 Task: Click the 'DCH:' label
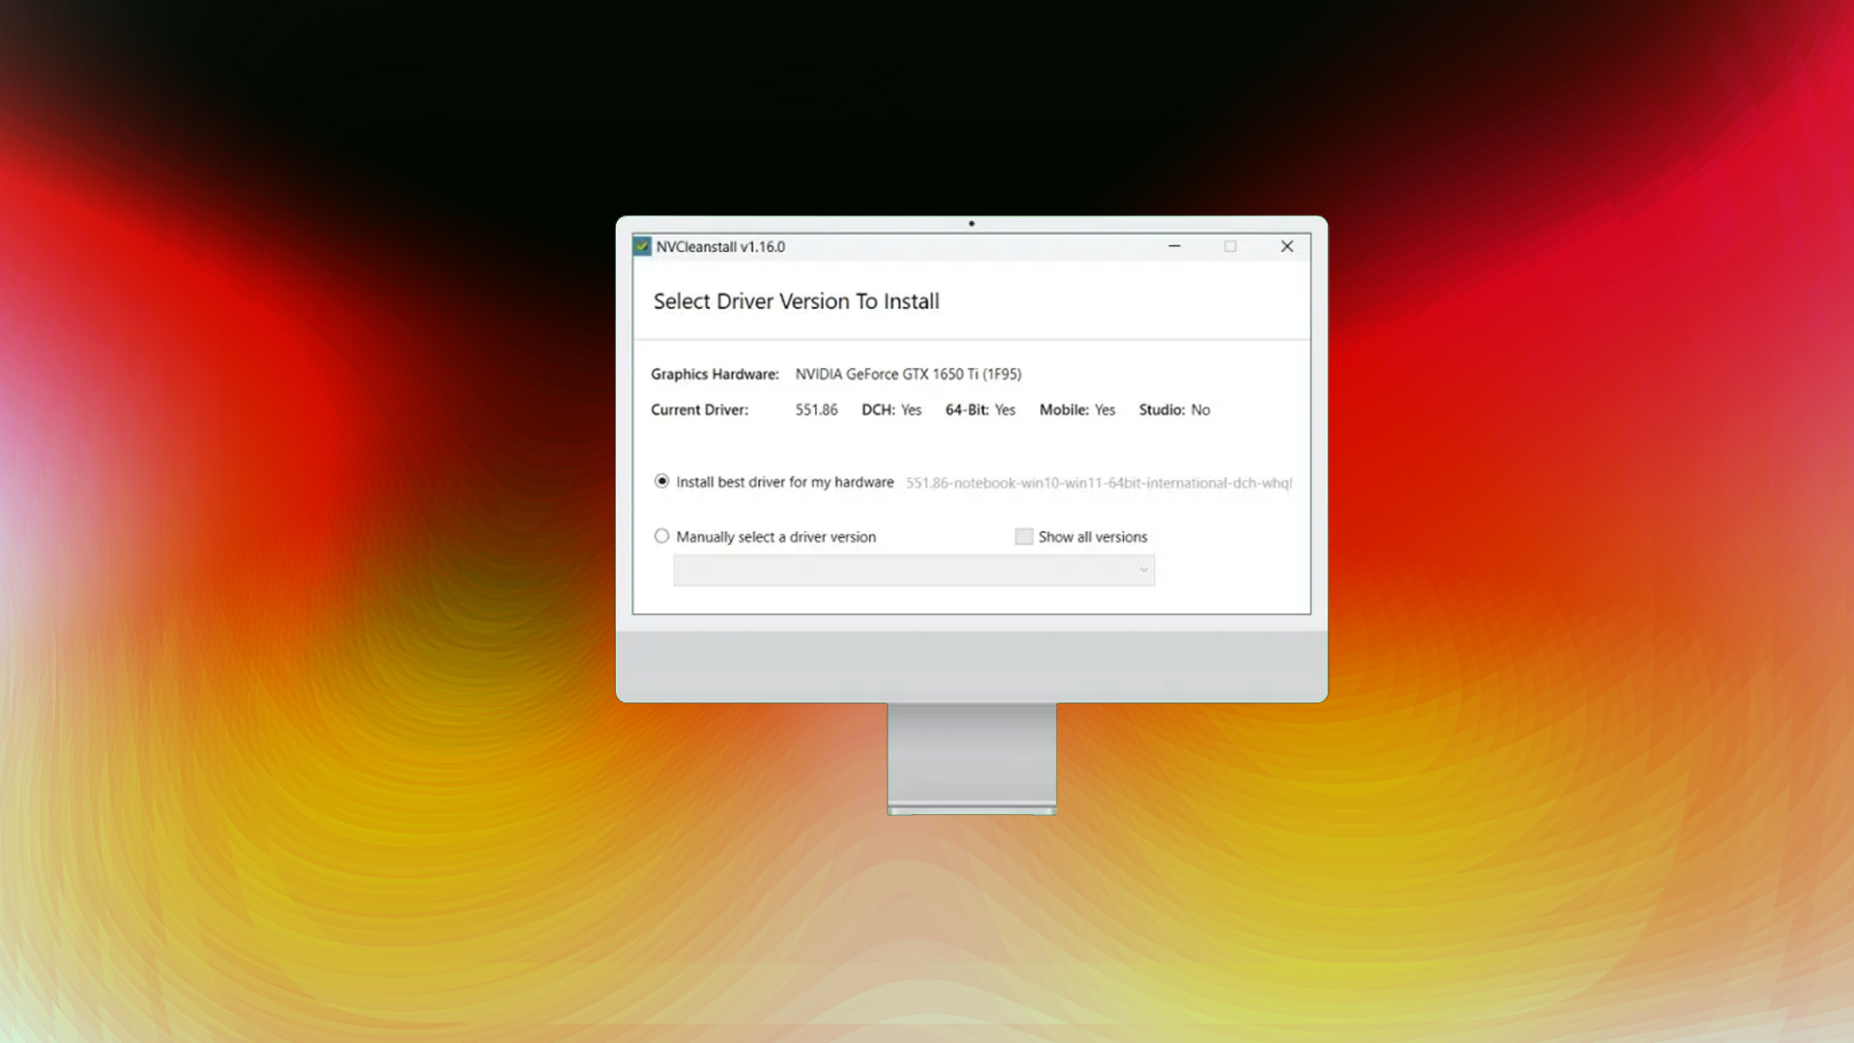[x=879, y=409]
